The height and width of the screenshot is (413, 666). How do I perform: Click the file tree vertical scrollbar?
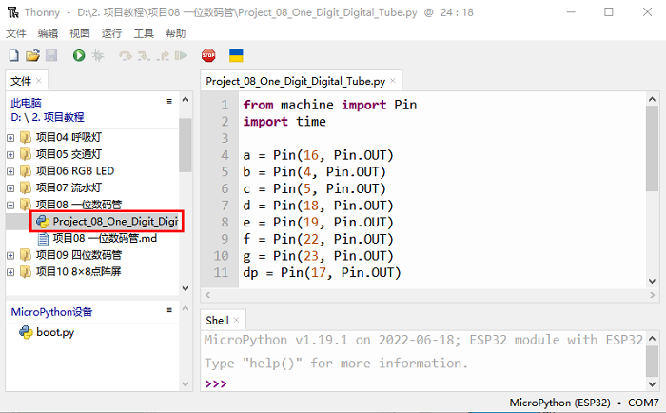pos(185,143)
